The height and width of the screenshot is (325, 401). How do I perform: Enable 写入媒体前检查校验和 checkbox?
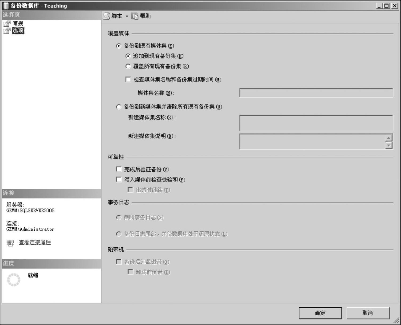coord(119,179)
